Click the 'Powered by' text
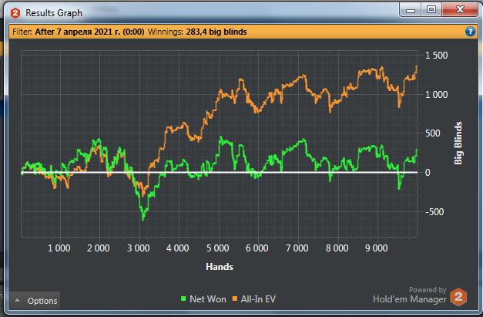This screenshot has height=317, width=483. (428, 290)
